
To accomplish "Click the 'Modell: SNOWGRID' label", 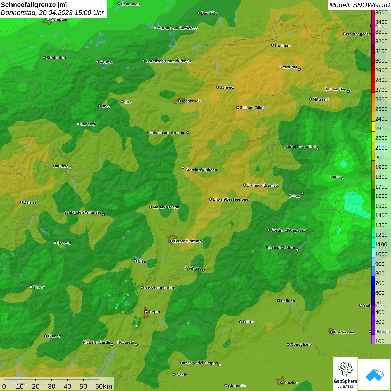I will (x=359, y=5).
